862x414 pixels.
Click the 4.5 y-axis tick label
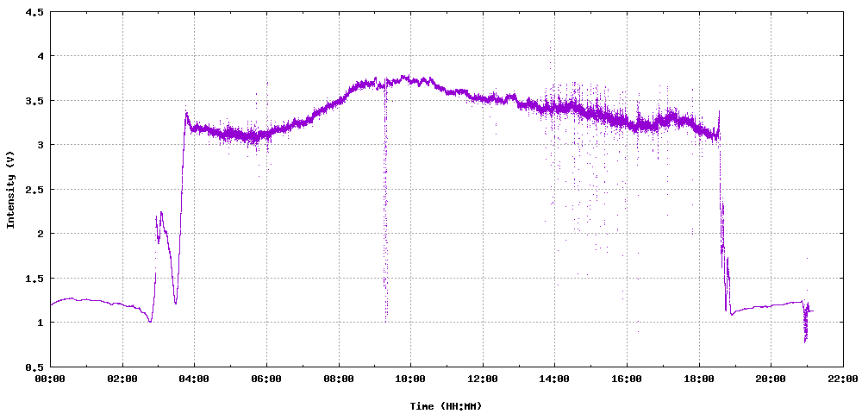coord(34,11)
